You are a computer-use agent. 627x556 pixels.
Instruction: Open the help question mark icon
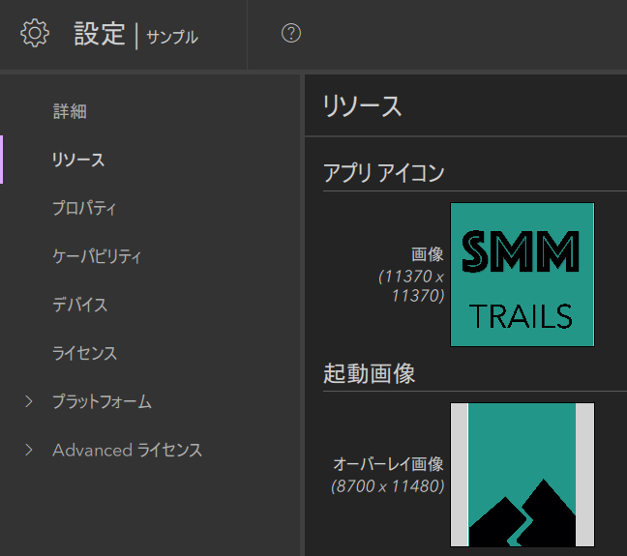point(291,34)
